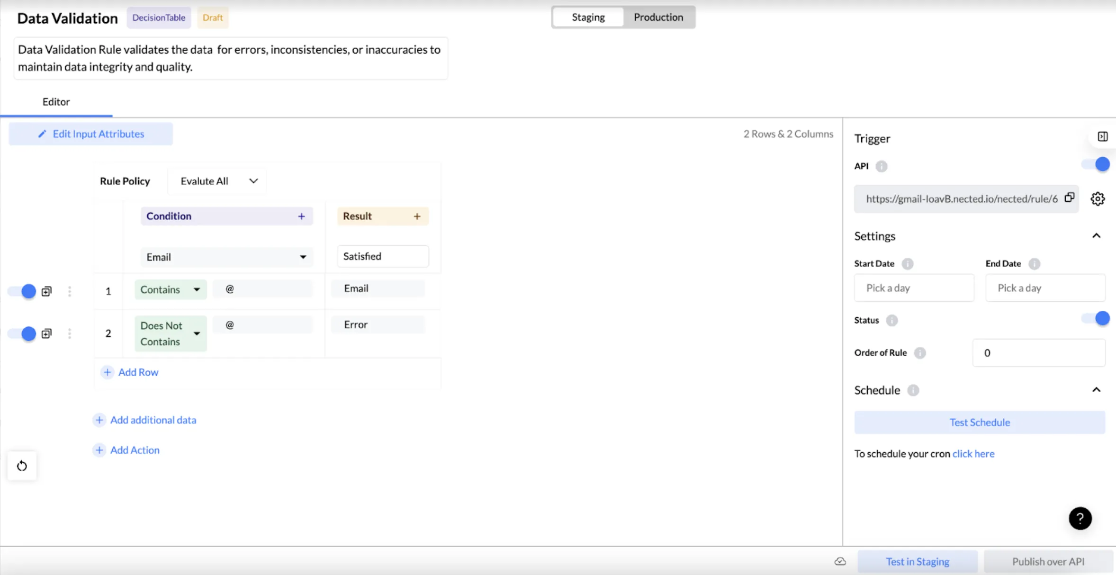Toggle row 1 enable switch
Viewport: 1116px width, 575px height.
coord(22,291)
